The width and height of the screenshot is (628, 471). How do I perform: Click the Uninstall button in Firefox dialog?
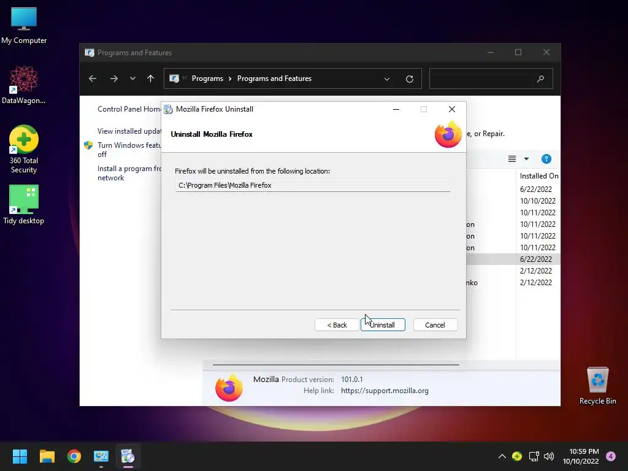point(383,325)
